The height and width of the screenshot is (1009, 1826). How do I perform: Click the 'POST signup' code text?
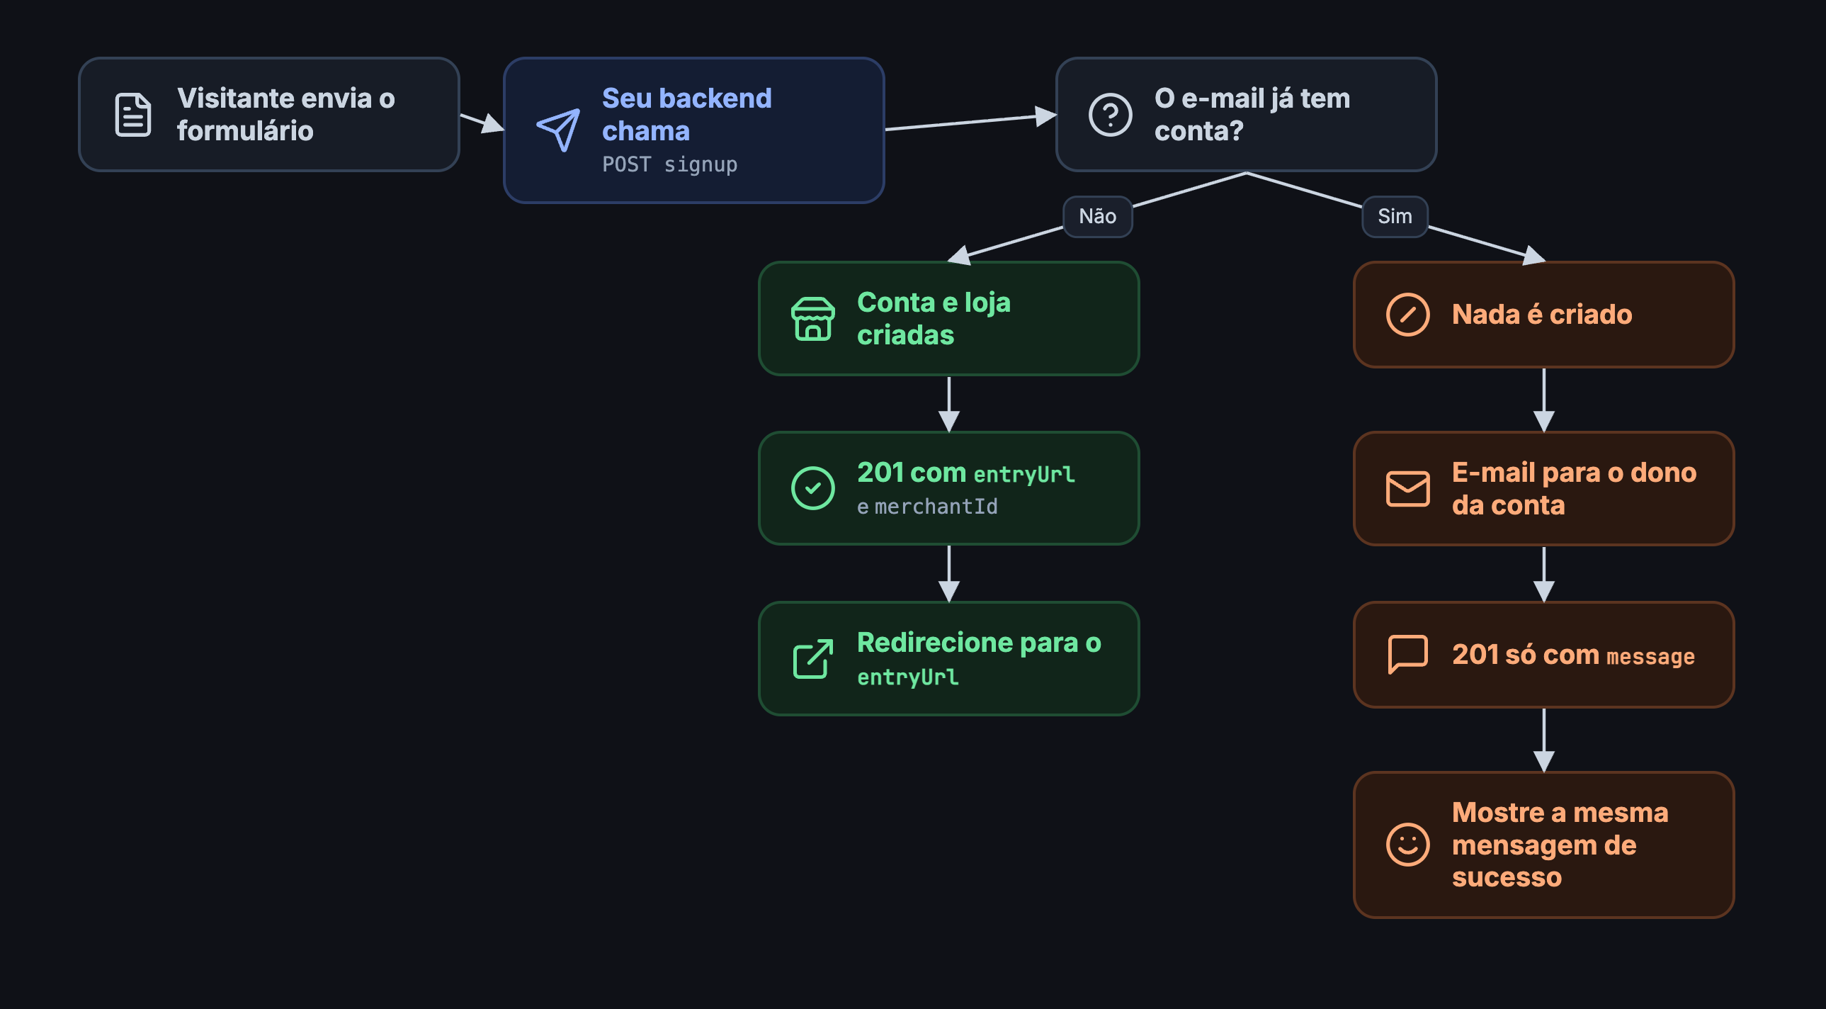point(669,164)
